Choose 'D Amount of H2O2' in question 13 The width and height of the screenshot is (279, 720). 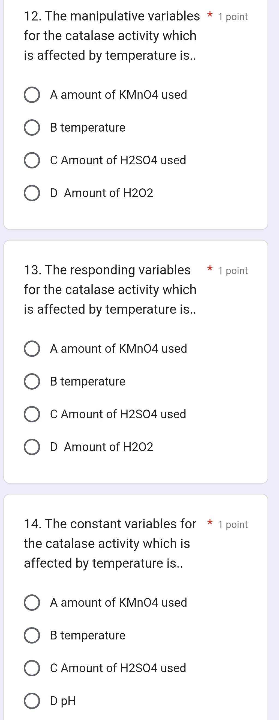click(x=32, y=447)
